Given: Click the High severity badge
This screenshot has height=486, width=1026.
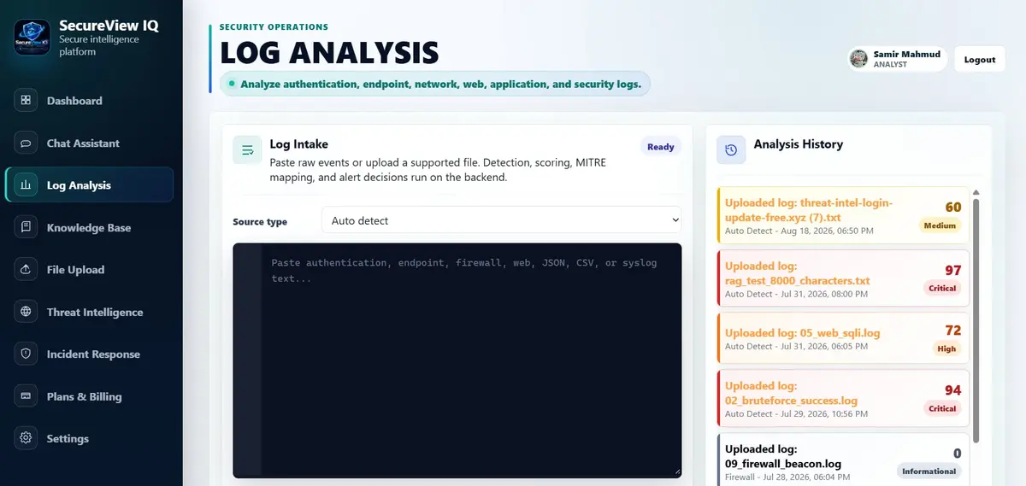Looking at the screenshot, I should (x=947, y=348).
